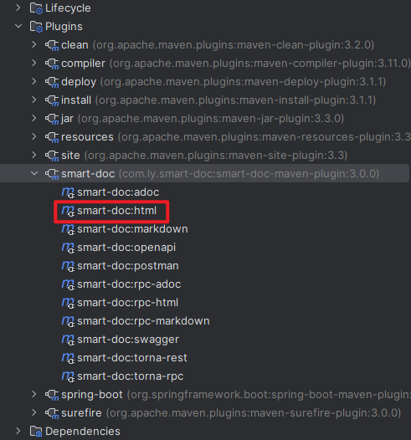411x440 pixels.
Task: Click the spring-boot plugin icon
Action: [52, 395]
